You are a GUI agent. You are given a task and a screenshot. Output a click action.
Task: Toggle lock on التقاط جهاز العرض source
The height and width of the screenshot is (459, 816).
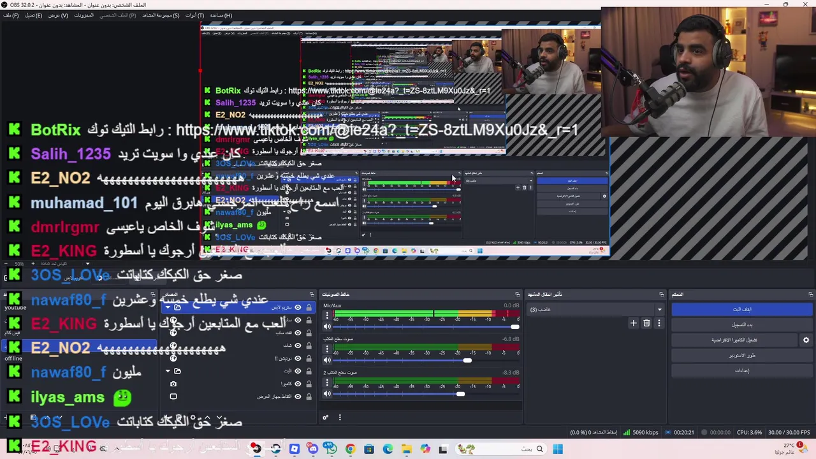309,397
